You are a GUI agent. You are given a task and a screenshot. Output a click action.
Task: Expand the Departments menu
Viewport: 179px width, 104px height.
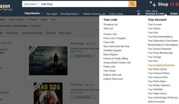tap(33, 13)
